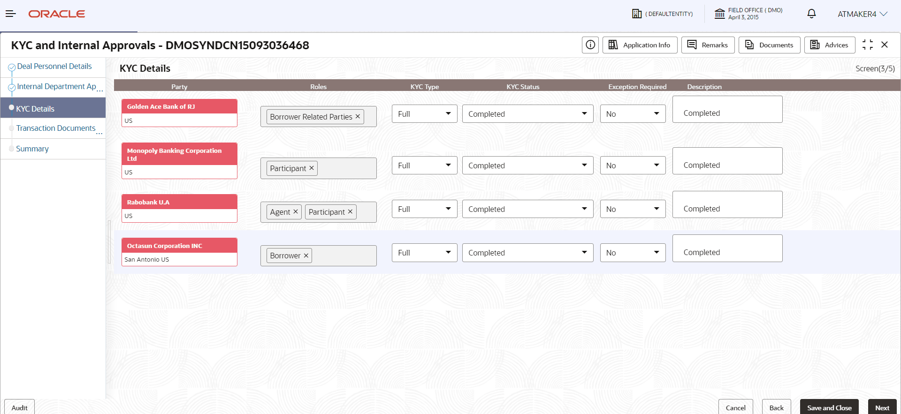The height and width of the screenshot is (414, 901).
Task: Click Roles field for Golden Ace Bank
Action: [319, 117]
